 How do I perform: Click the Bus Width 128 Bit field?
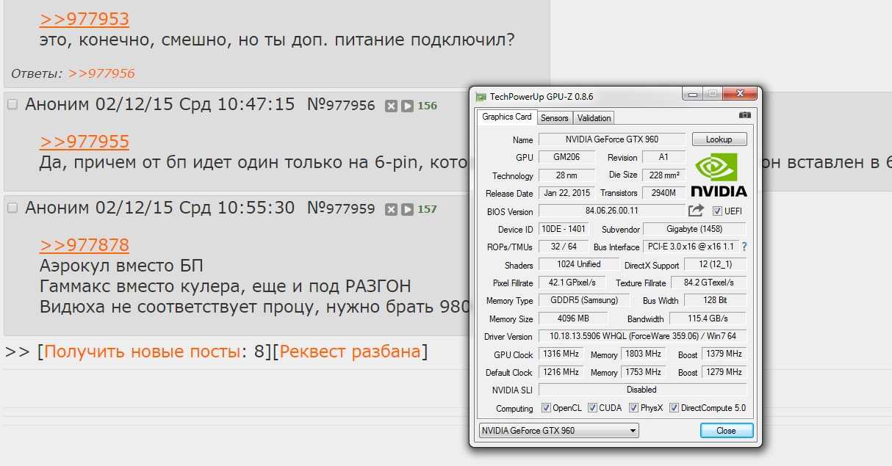[716, 300]
